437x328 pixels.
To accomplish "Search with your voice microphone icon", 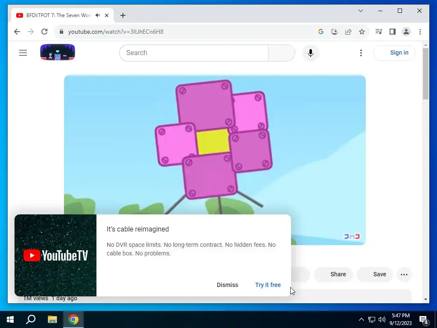I will point(311,53).
